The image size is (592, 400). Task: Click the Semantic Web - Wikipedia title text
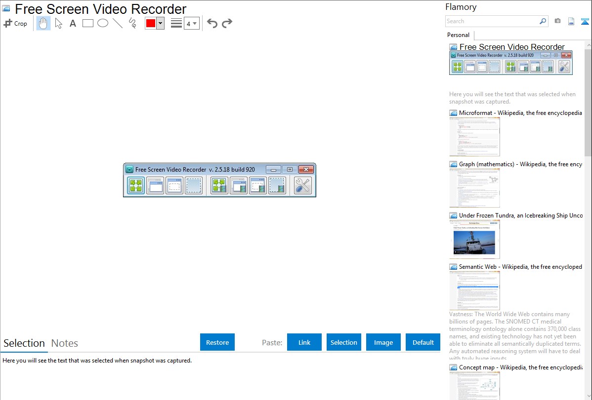520,266
